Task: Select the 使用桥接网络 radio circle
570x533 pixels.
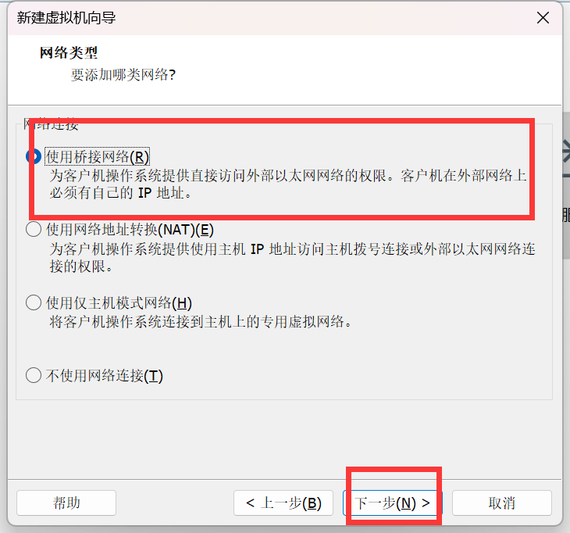Action: point(34,157)
